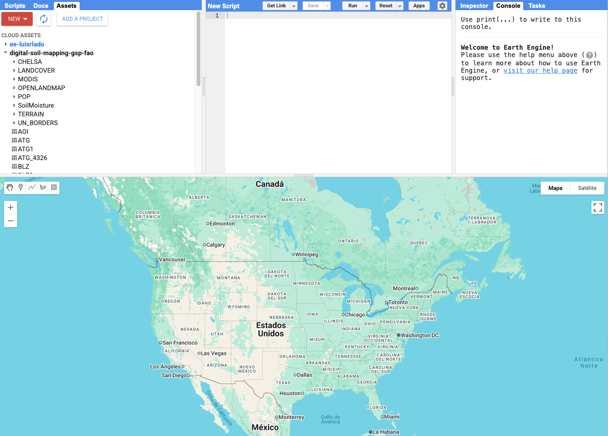Select the draw polygon shape tool

43,188
